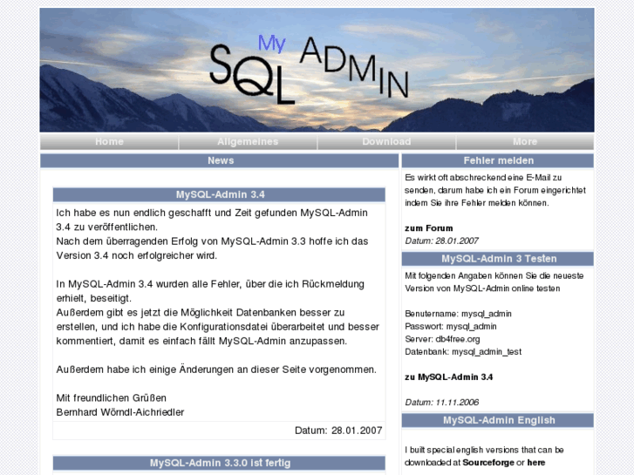Click the 'MySQL-Admin English' sidebar heading

click(x=498, y=420)
